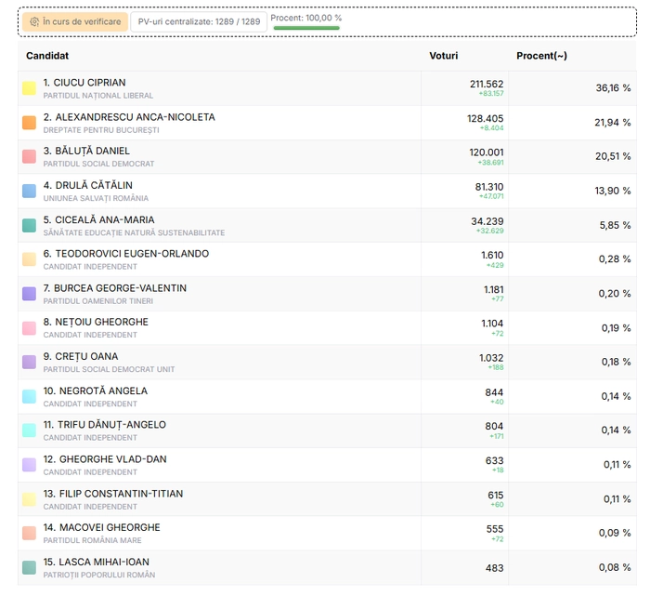Click the yellow swatch for Ciucu Ciprian

pos(29,88)
